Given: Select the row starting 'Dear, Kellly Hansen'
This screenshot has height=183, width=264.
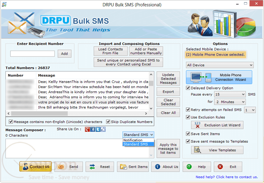Looking at the screenshot, I should coord(77,82).
